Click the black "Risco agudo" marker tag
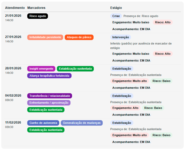185x150 pixels. tap(37, 16)
